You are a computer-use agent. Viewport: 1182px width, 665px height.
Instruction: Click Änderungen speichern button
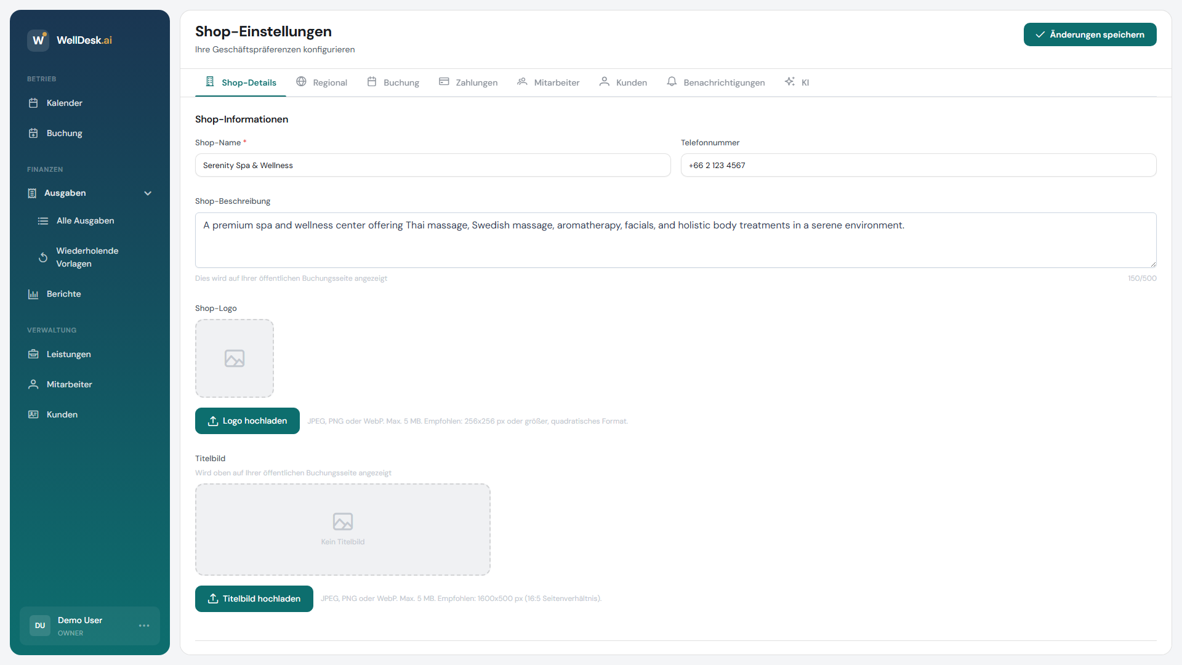point(1090,34)
